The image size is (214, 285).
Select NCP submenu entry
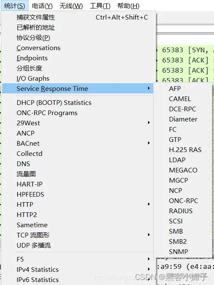pyautogui.click(x=183, y=190)
